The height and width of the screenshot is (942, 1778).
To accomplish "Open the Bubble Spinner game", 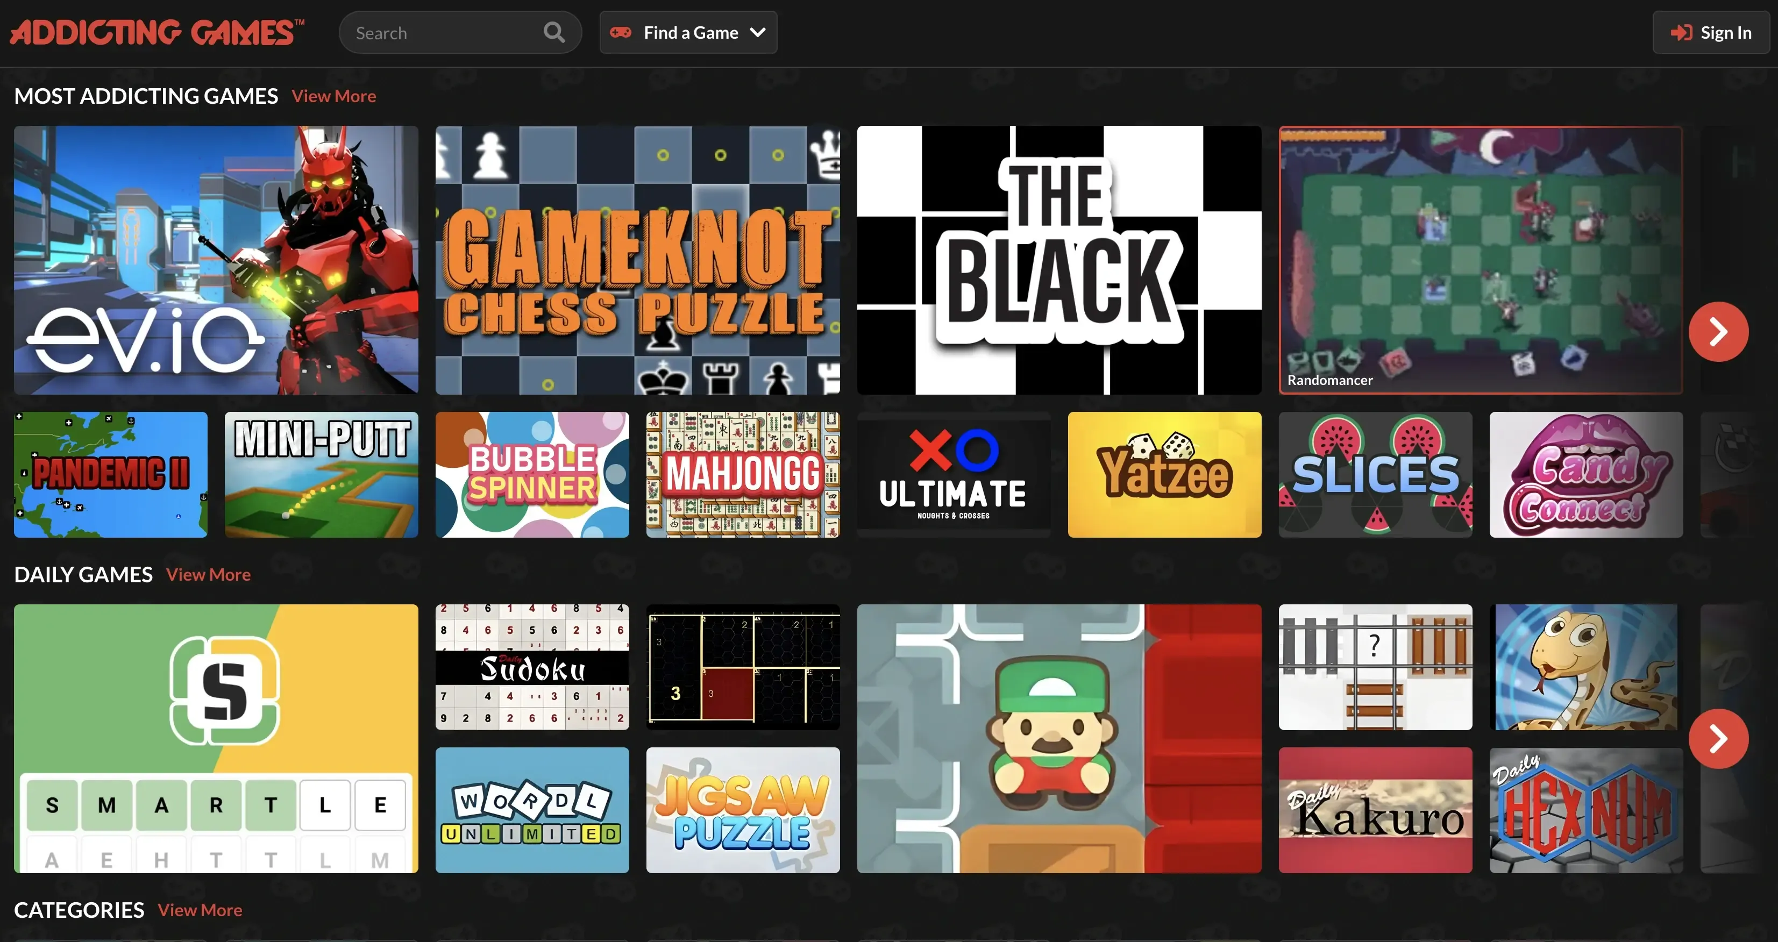I will (532, 475).
